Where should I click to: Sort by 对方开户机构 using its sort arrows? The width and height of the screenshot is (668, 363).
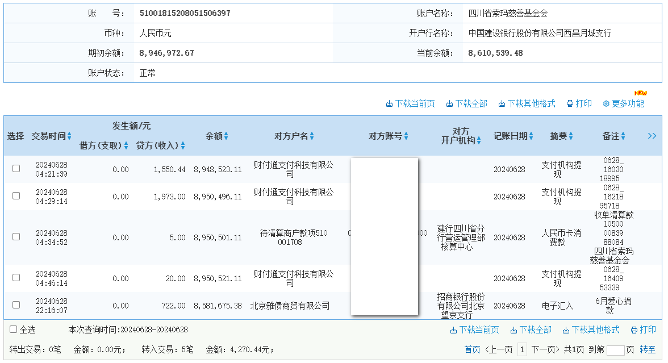pyautogui.click(x=479, y=141)
